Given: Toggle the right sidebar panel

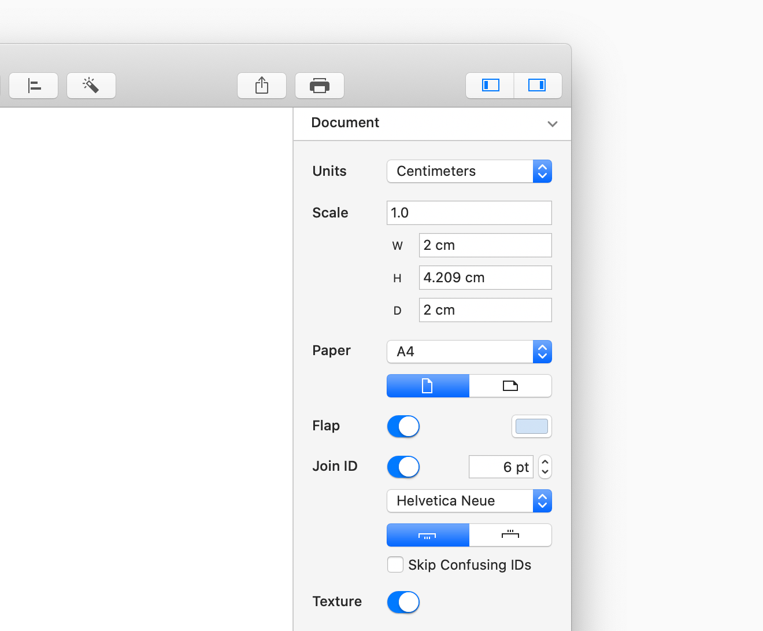Looking at the screenshot, I should click(x=538, y=86).
